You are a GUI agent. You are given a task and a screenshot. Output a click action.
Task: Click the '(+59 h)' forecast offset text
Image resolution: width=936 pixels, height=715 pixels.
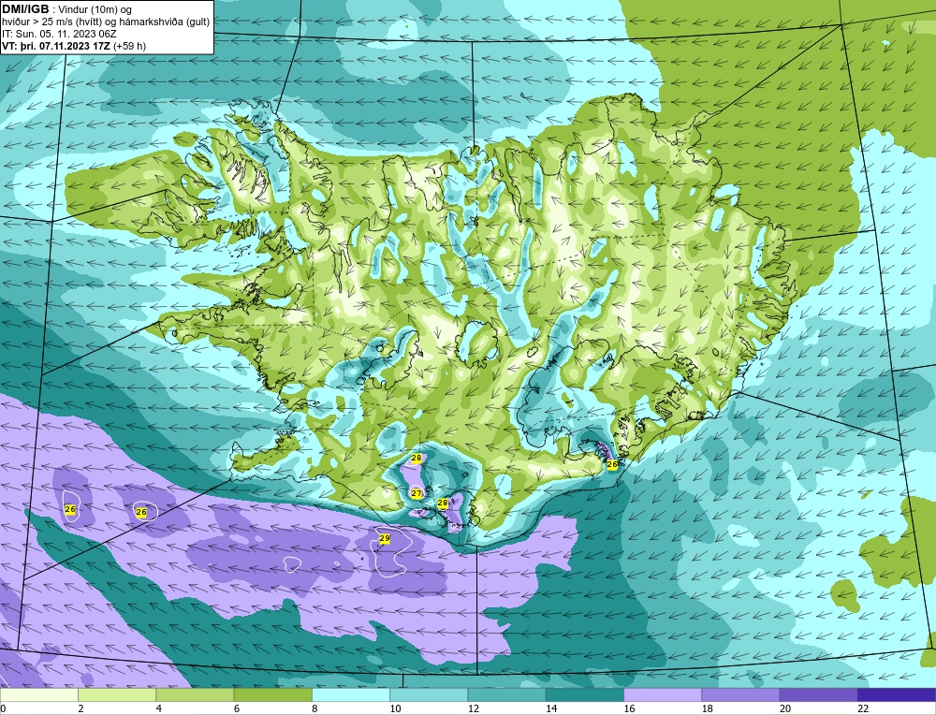(129, 46)
